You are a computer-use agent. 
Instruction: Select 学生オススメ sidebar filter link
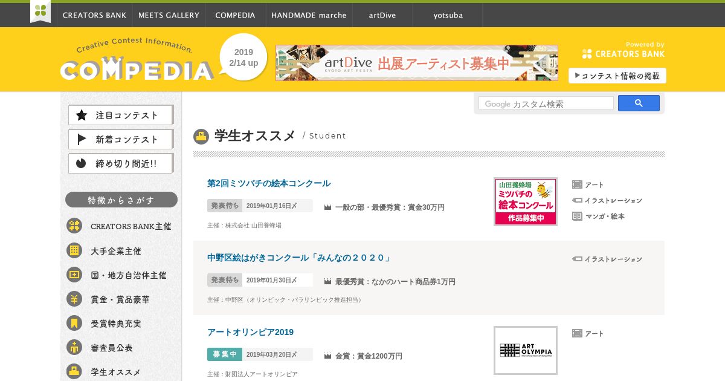pos(116,372)
